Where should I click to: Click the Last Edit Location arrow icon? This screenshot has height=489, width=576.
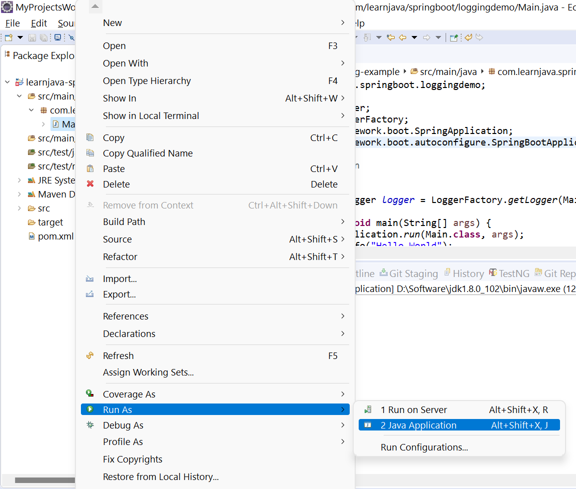tap(391, 37)
